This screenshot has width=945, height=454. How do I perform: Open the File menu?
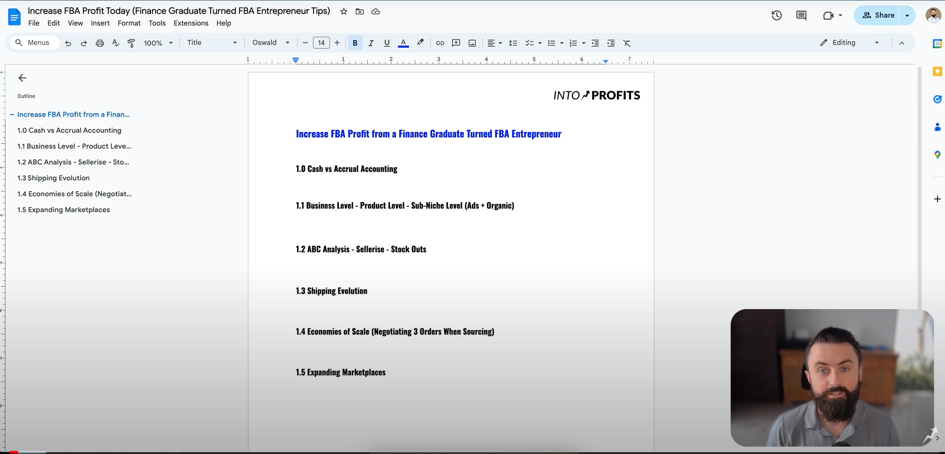tap(34, 23)
